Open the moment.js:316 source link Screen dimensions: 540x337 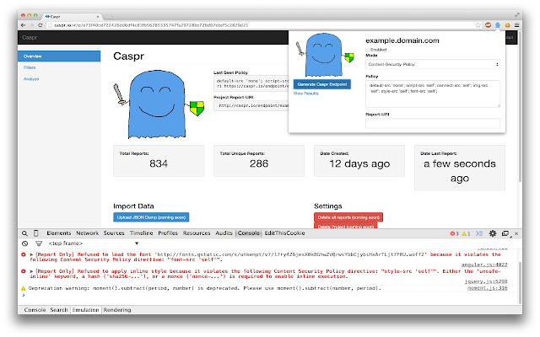488,288
